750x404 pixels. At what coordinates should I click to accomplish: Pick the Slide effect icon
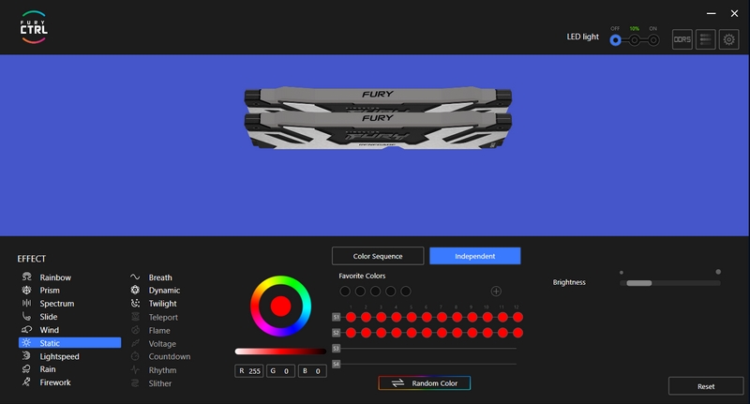pos(27,317)
